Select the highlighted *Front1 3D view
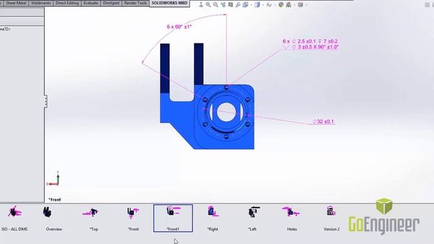The height and width of the screenshot is (244, 434). (x=173, y=218)
